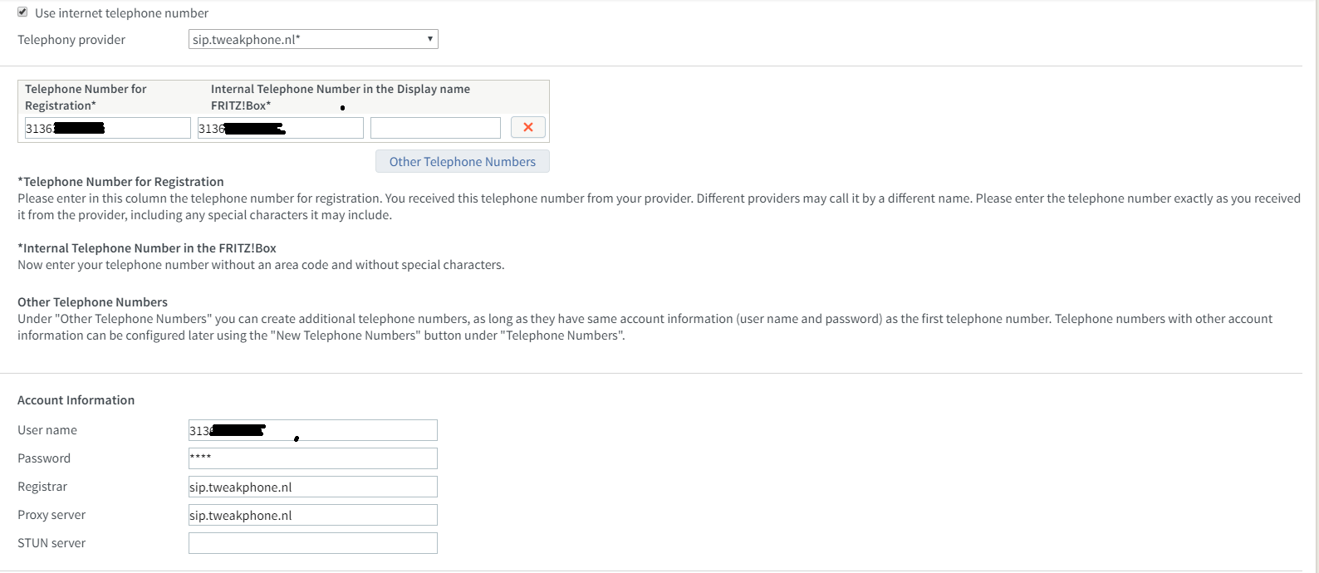Click the Registrar text field

(x=312, y=487)
